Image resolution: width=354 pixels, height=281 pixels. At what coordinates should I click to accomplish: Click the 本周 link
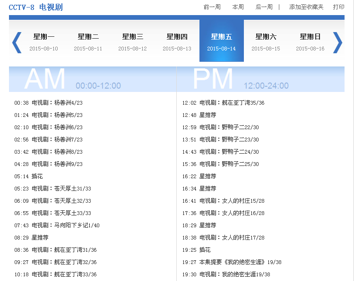238,7
